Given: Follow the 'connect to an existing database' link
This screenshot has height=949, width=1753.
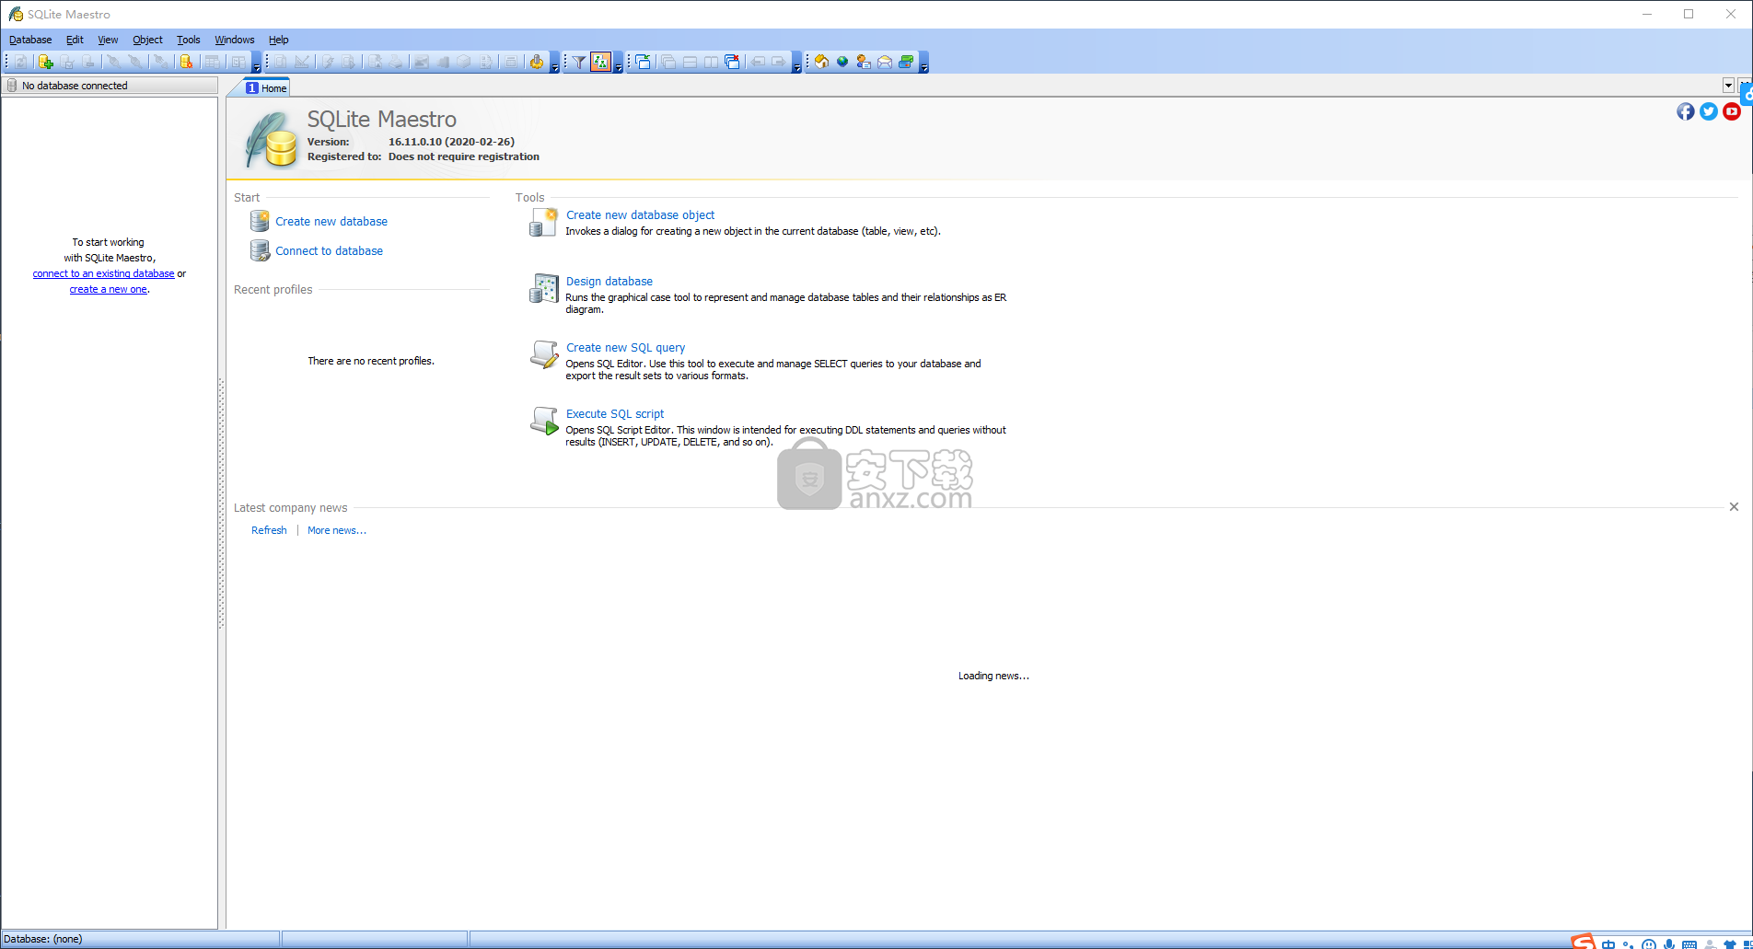Looking at the screenshot, I should (103, 273).
